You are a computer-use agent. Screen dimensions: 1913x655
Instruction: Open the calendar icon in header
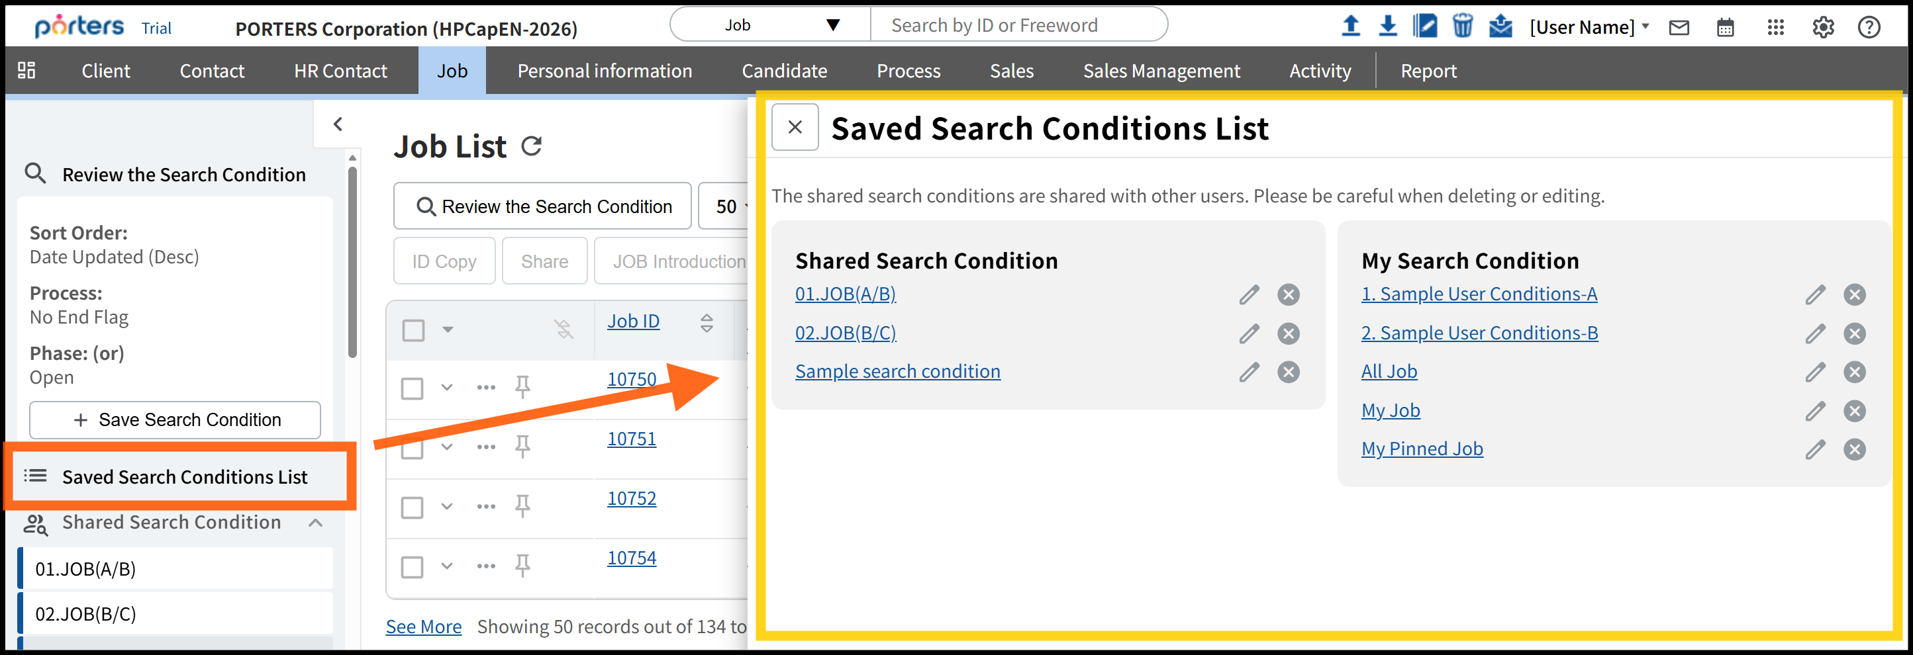(x=1725, y=27)
